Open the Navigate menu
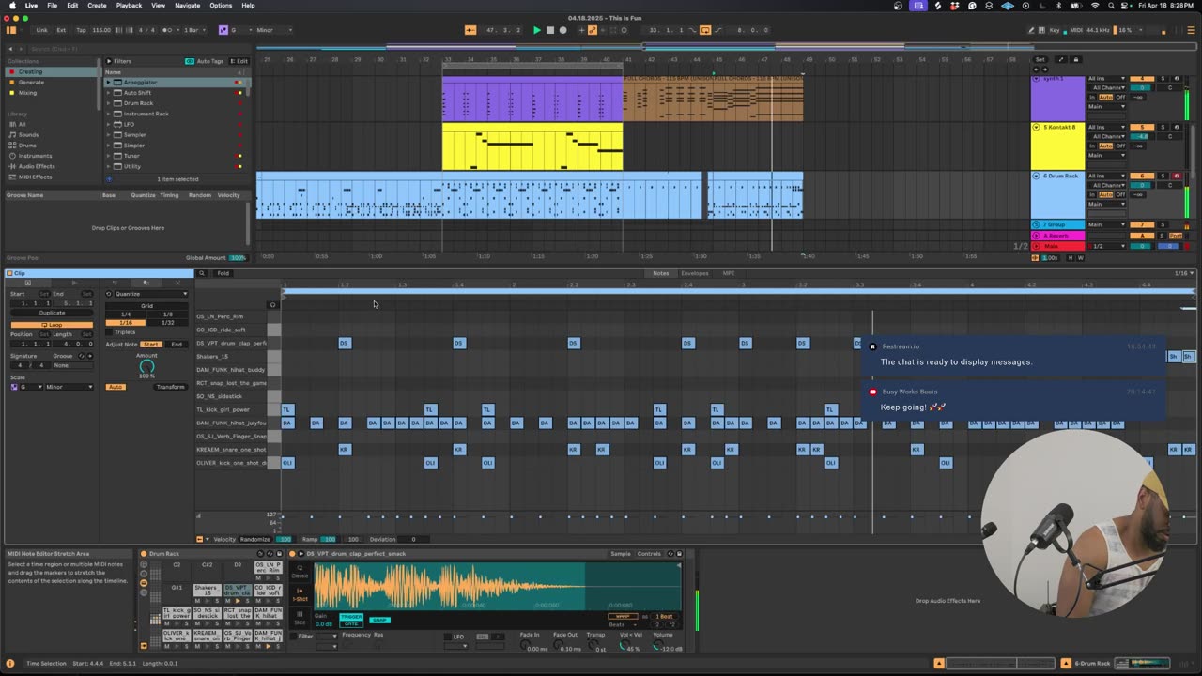This screenshot has width=1202, height=676. coord(187,6)
